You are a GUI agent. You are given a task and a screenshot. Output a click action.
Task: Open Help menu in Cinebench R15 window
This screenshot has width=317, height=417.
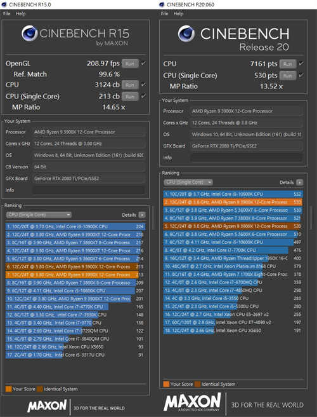point(20,13)
